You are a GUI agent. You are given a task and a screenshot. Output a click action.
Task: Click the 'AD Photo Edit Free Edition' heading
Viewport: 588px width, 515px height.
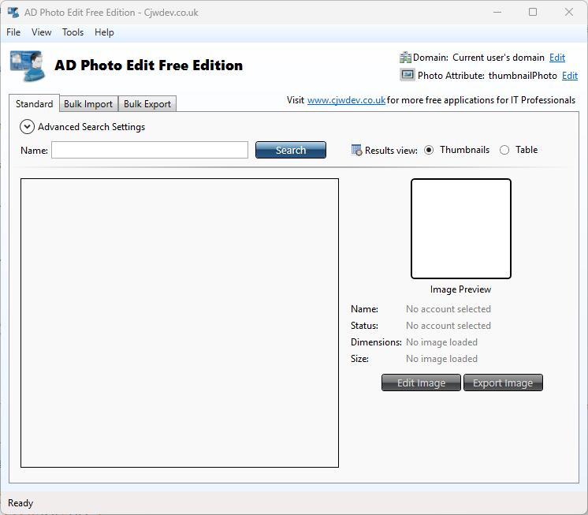click(x=148, y=65)
